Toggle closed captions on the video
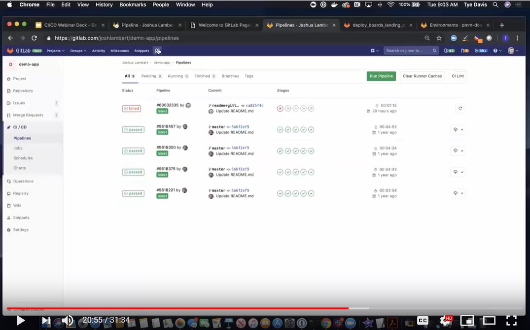 [x=423, y=321]
